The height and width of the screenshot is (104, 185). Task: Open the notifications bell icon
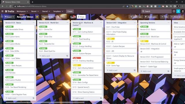(x=178, y=11)
